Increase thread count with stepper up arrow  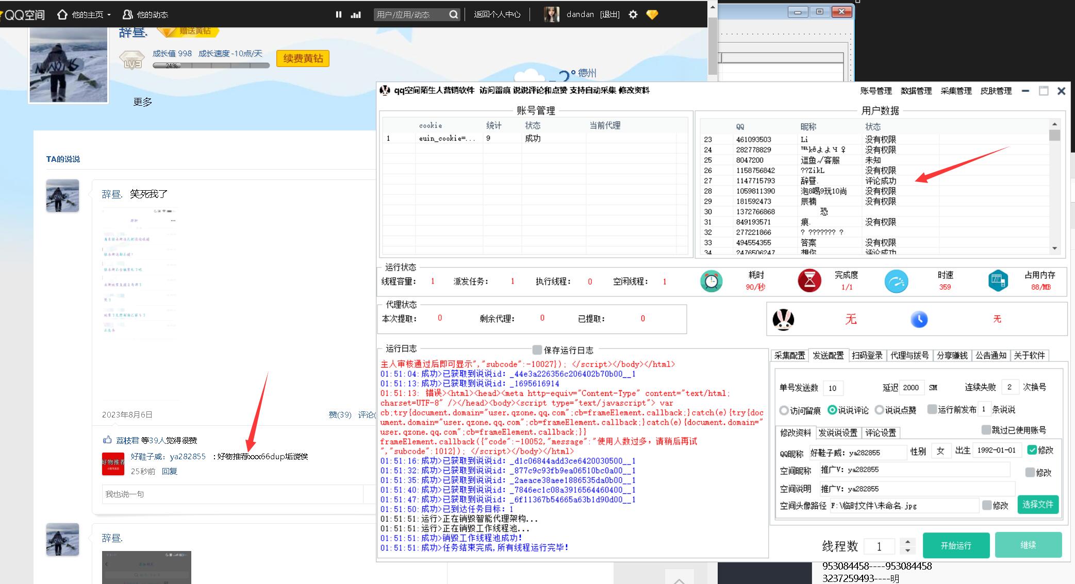pos(907,541)
